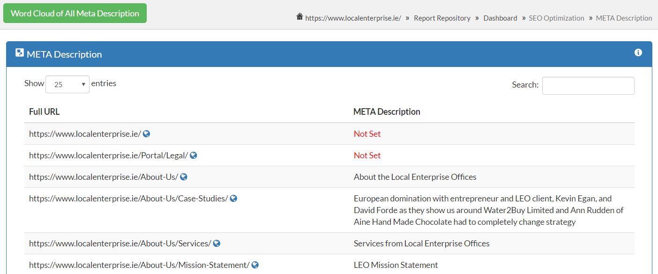The width and height of the screenshot is (658, 274).
Task: Open globe icon for Case-Studies URL
Action: pyautogui.click(x=233, y=198)
